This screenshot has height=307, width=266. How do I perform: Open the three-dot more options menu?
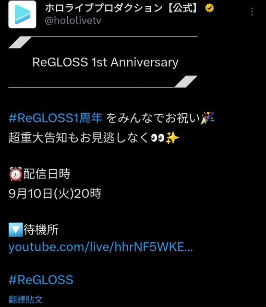[252, 12]
